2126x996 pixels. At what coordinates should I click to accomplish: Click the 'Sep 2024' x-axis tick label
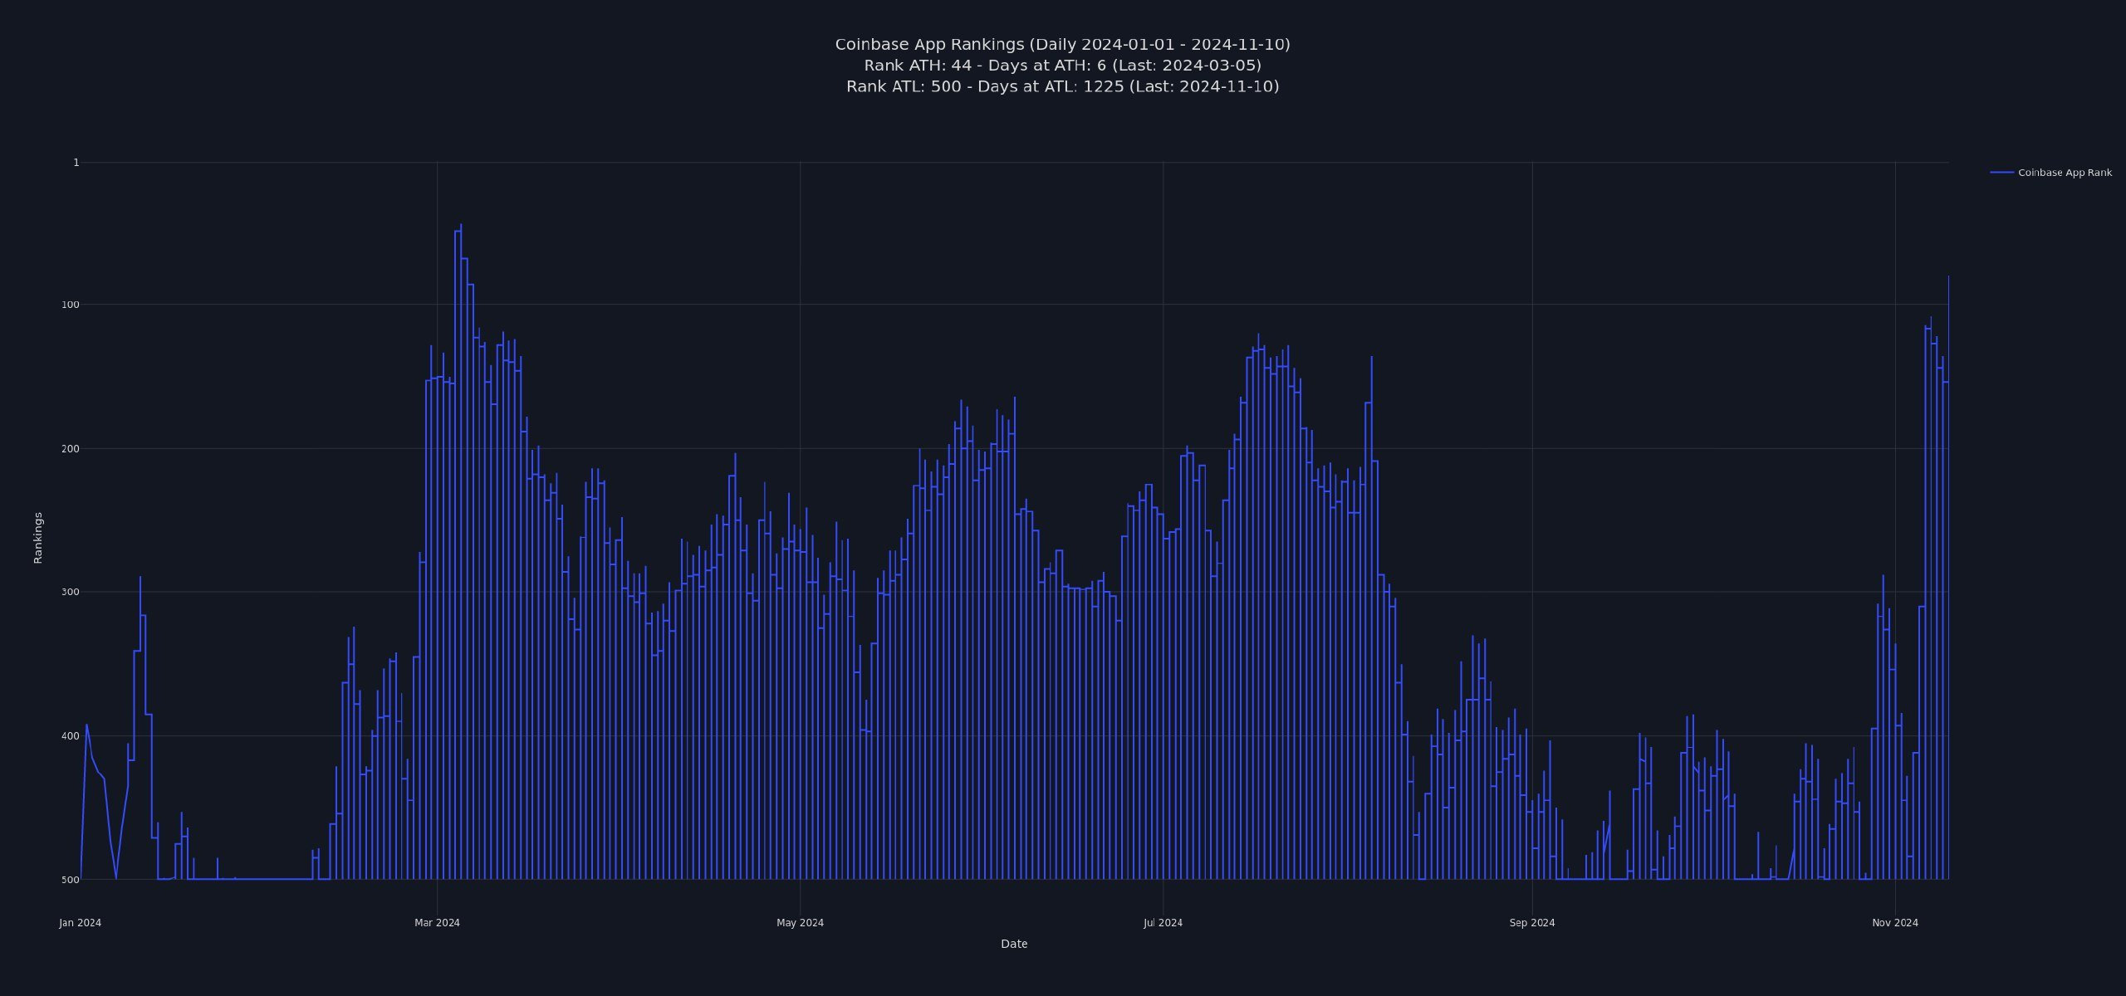(x=1532, y=923)
